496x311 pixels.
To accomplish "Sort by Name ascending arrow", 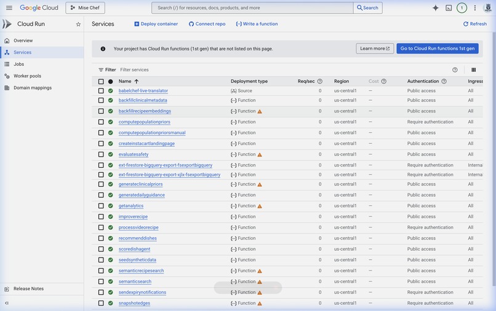I will (137, 81).
